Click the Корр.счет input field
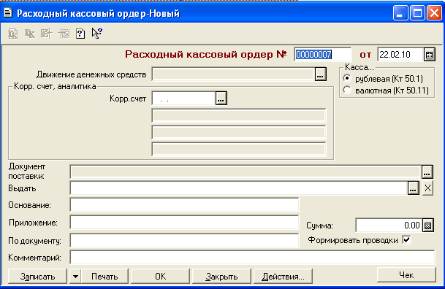 pyautogui.click(x=184, y=99)
